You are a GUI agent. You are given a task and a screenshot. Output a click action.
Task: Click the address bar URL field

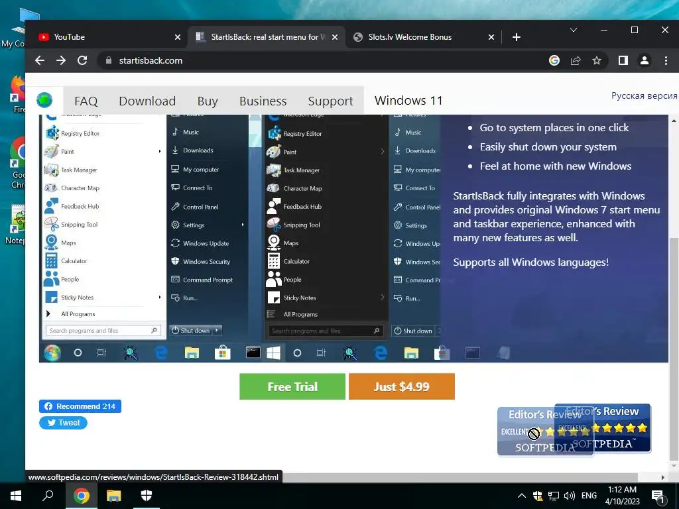pyautogui.click(x=320, y=60)
